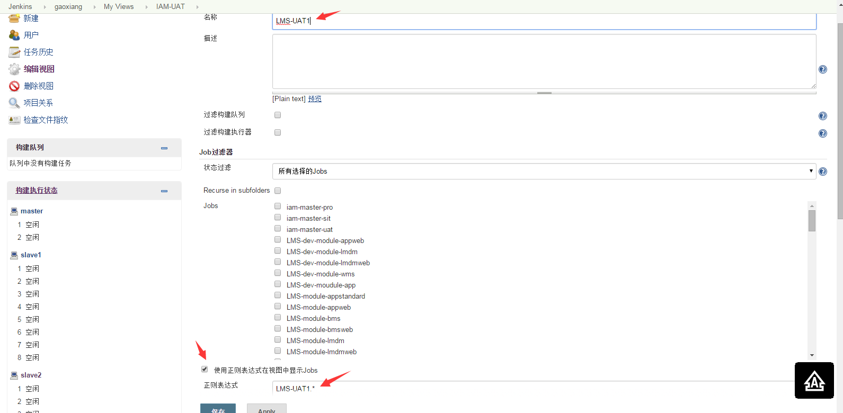Click the page vertical scrollbar

840,121
